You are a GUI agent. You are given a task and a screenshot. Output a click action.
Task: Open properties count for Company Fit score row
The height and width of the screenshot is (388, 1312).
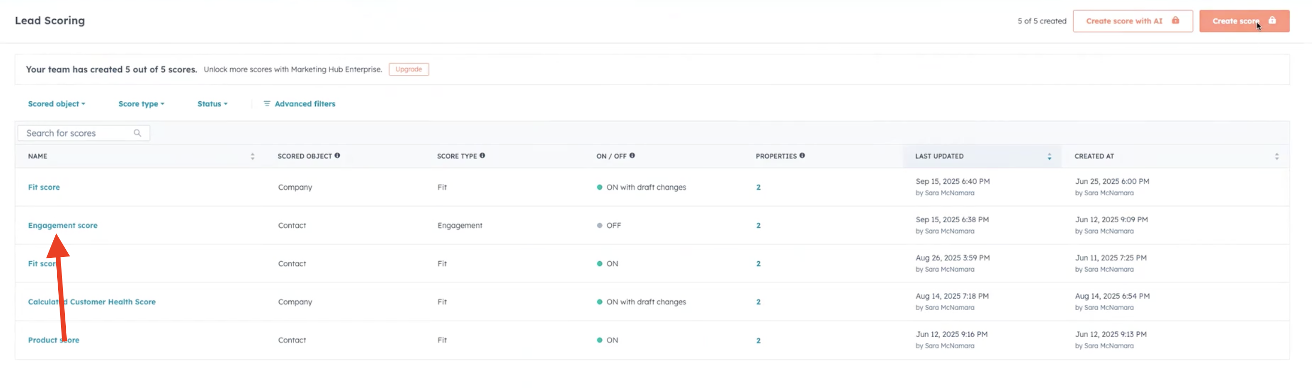[758, 187]
